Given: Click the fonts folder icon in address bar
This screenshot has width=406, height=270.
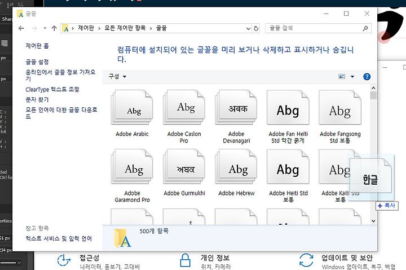Looking at the screenshot, I should click(66, 28).
